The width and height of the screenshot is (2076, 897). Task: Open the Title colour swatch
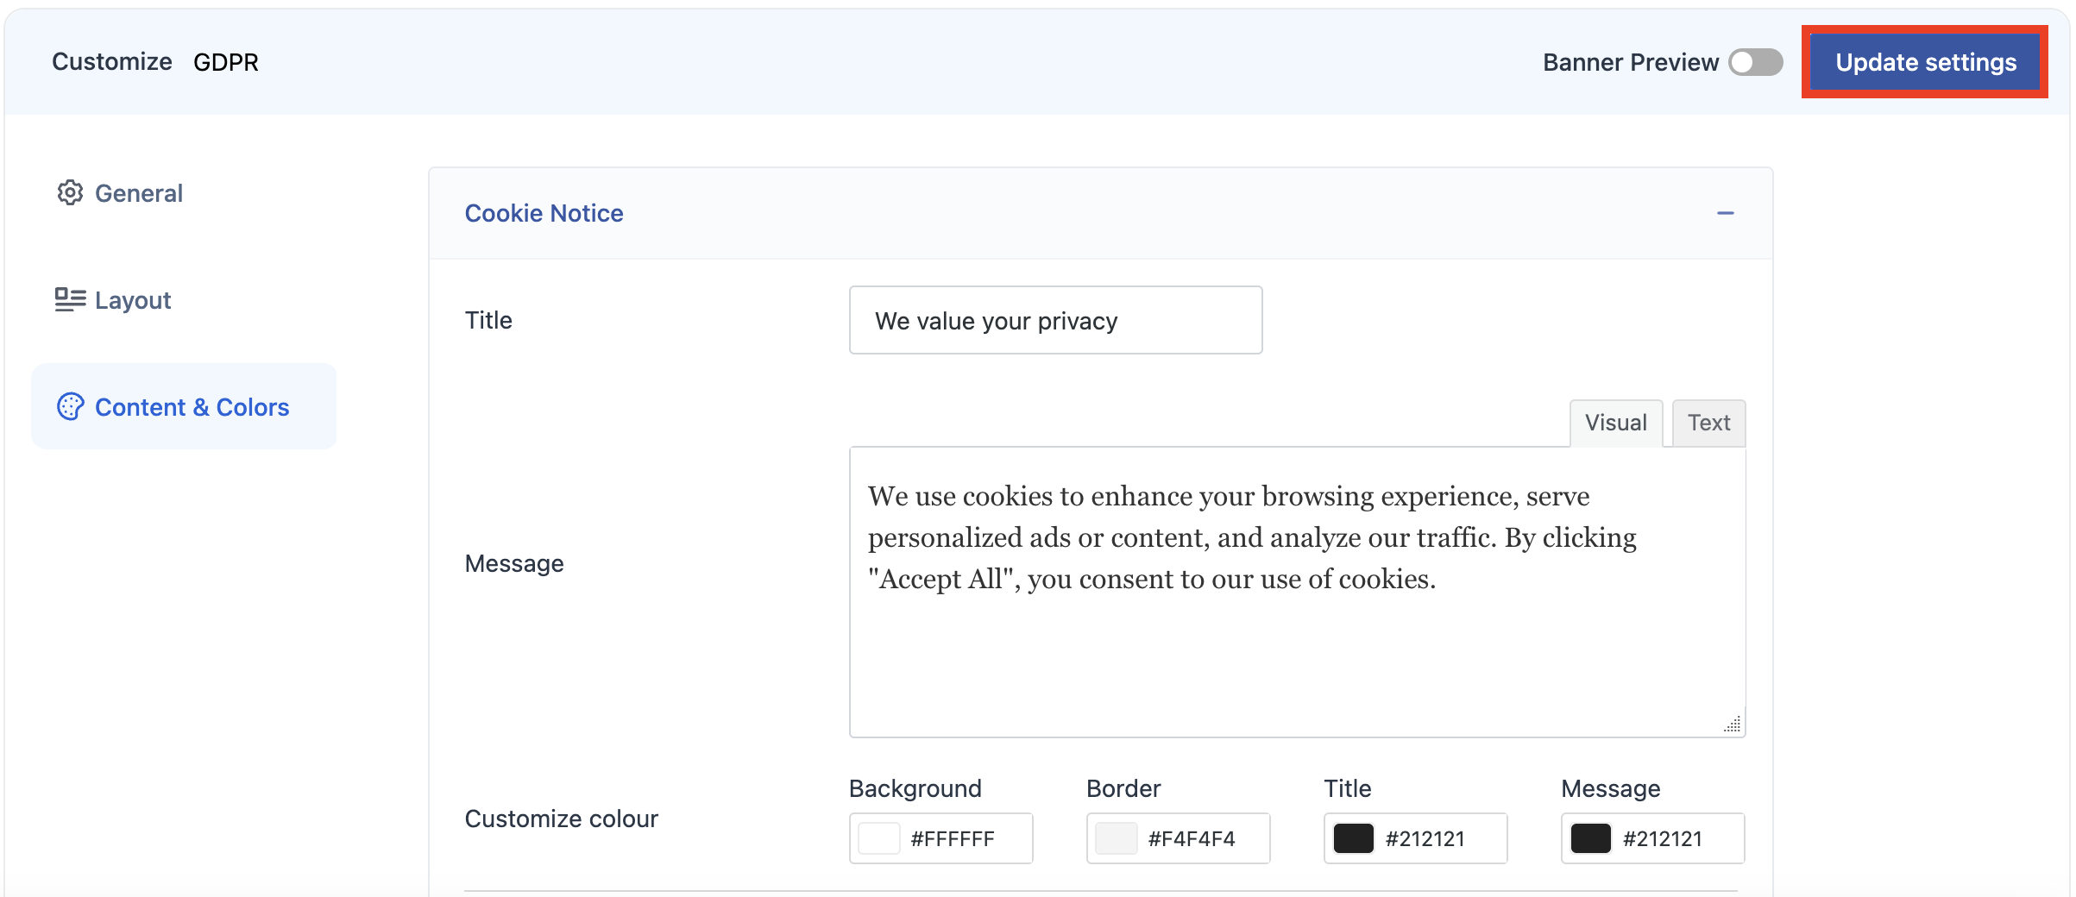coord(1354,838)
